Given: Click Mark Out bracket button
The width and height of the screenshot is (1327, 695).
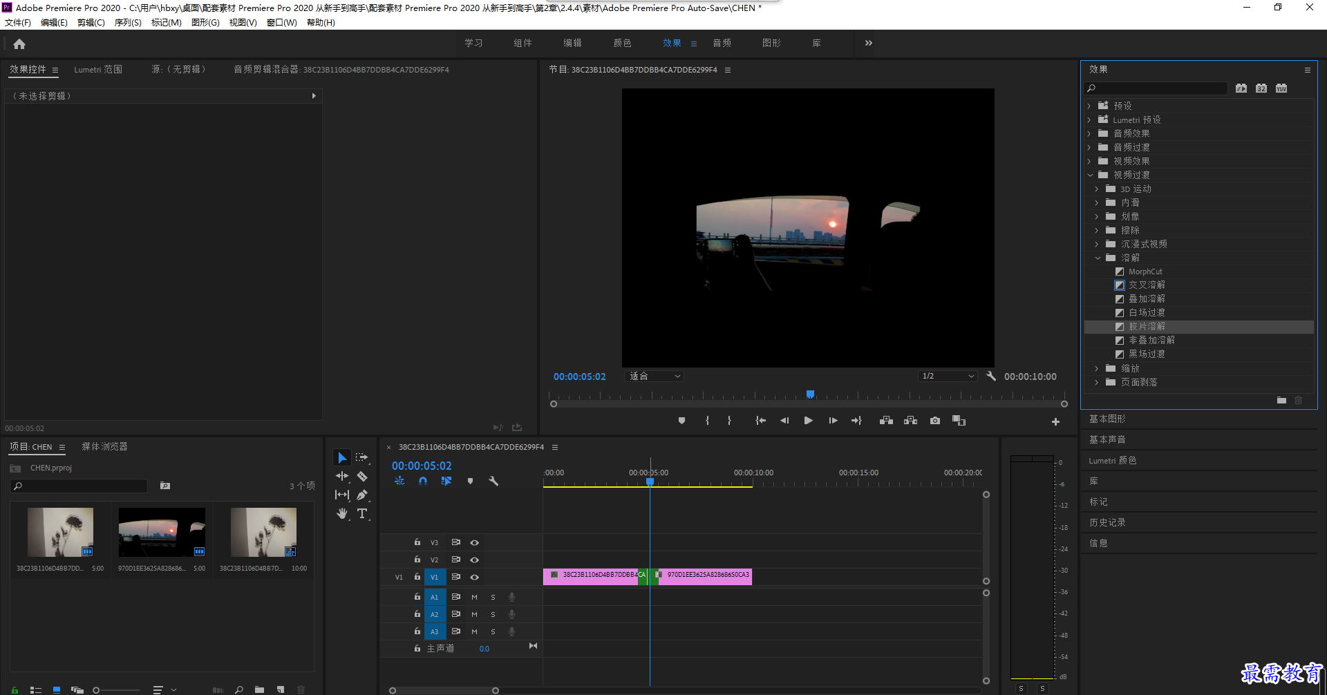Looking at the screenshot, I should click(729, 421).
